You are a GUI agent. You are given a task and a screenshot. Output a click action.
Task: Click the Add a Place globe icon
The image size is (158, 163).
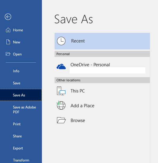[61, 105]
